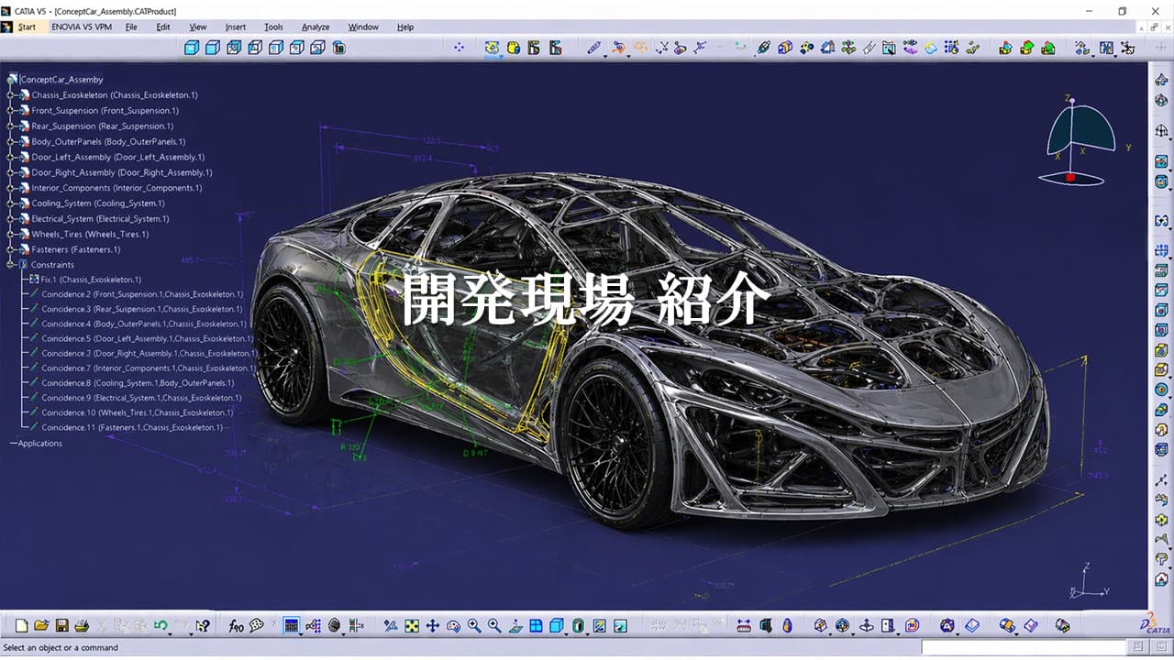Viewport: 1174px width, 660px height.
Task: Click the What's This help cursor icon
Action: [202, 625]
